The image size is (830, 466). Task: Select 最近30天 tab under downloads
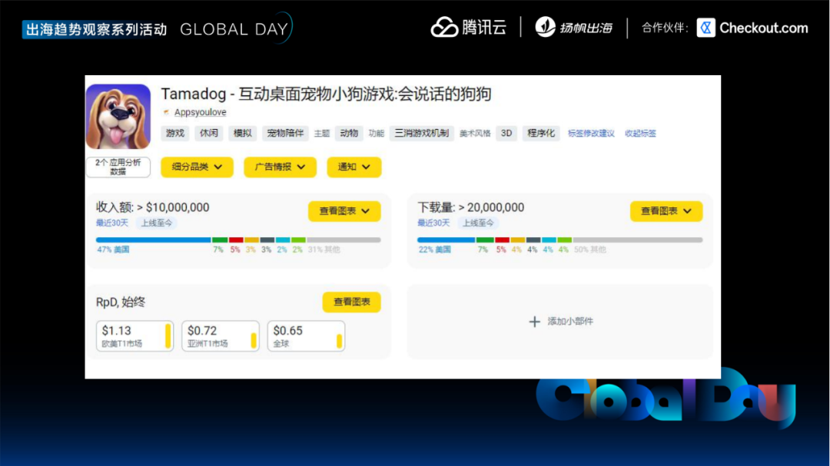433,223
